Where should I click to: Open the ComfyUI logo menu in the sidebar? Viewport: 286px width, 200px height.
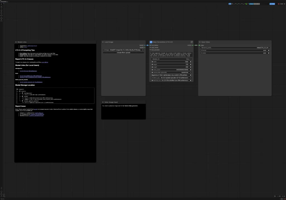point(1,4)
